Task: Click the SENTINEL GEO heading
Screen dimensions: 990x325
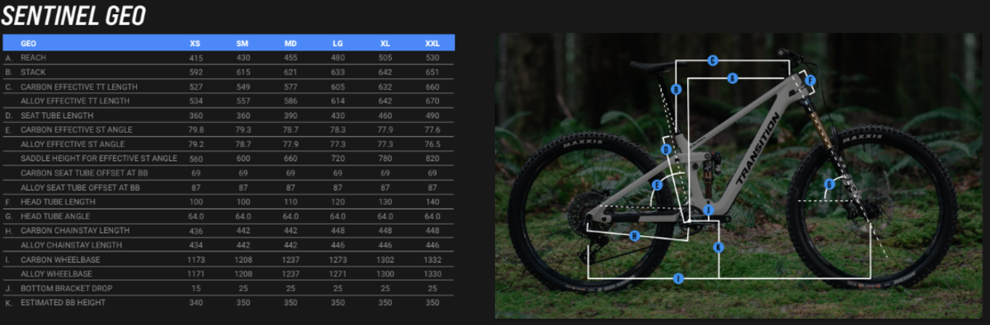Action: pyautogui.click(x=73, y=15)
